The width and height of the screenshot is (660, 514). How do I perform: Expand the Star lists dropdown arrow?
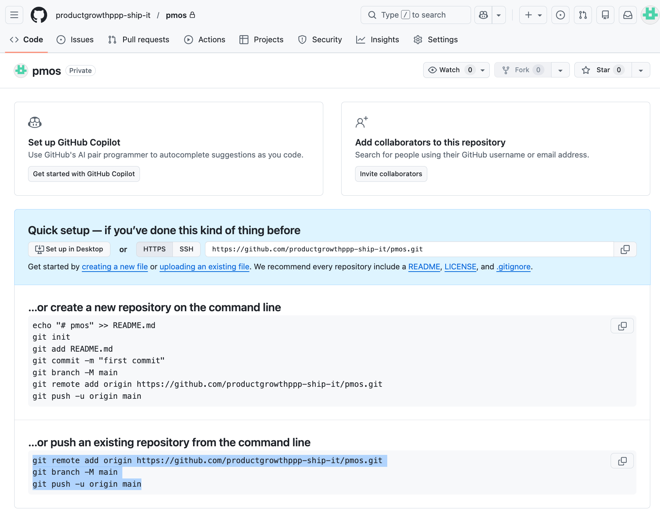[x=641, y=70]
